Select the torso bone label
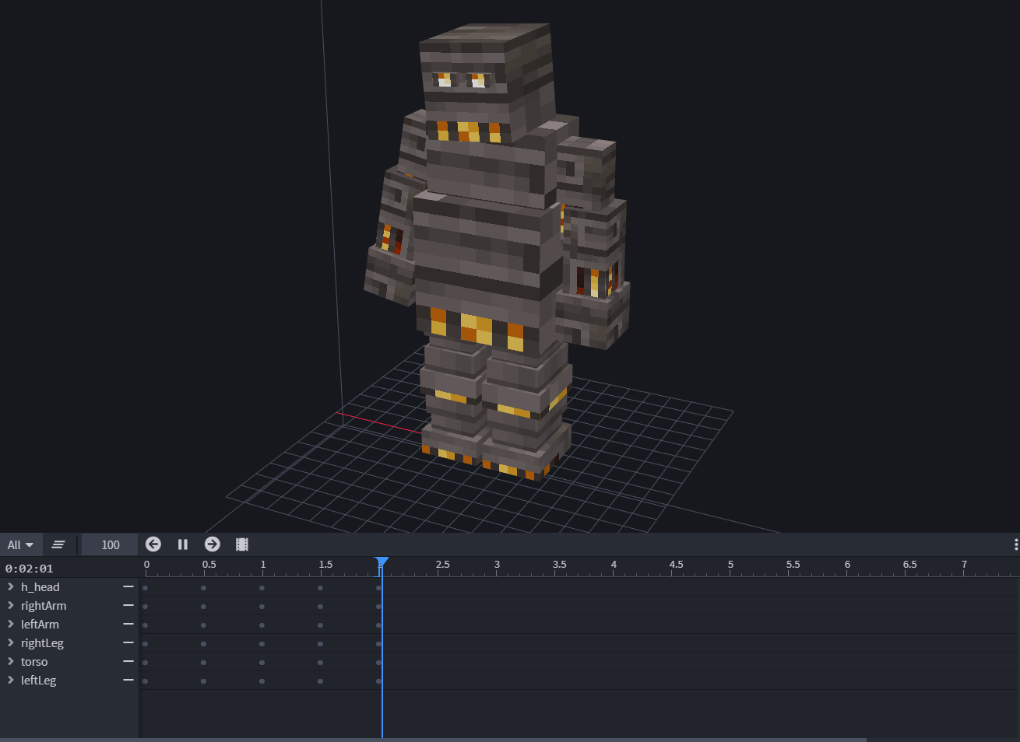1020x742 pixels. (x=34, y=662)
